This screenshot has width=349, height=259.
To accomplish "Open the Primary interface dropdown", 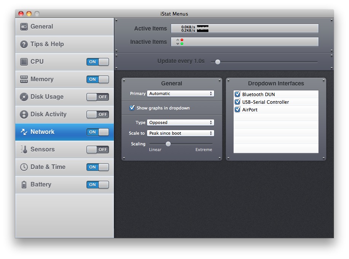I will click(181, 93).
